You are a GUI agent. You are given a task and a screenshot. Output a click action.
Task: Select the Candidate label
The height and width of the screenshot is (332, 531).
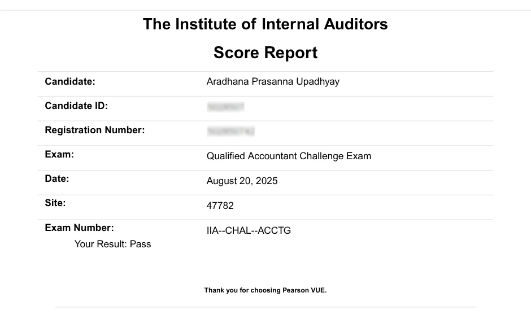tap(70, 81)
